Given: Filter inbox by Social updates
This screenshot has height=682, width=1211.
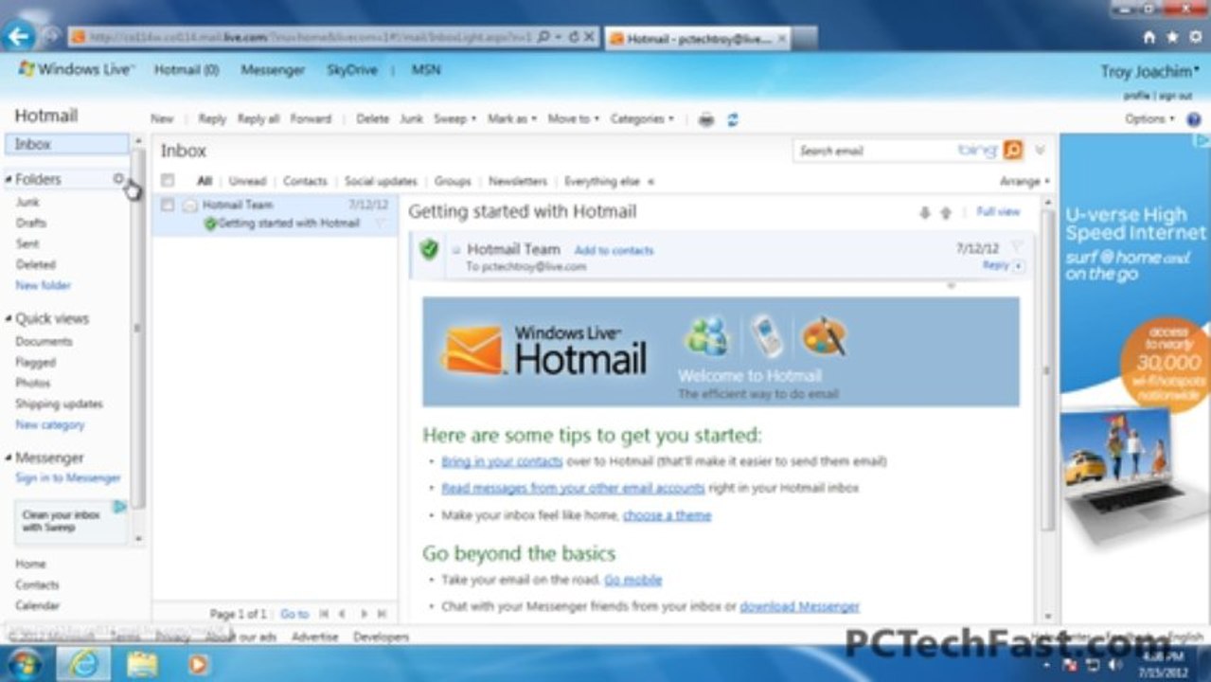Looking at the screenshot, I should (x=381, y=181).
